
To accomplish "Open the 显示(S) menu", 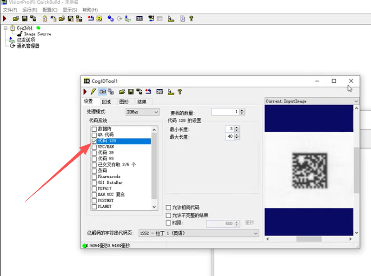I will [x=70, y=10].
